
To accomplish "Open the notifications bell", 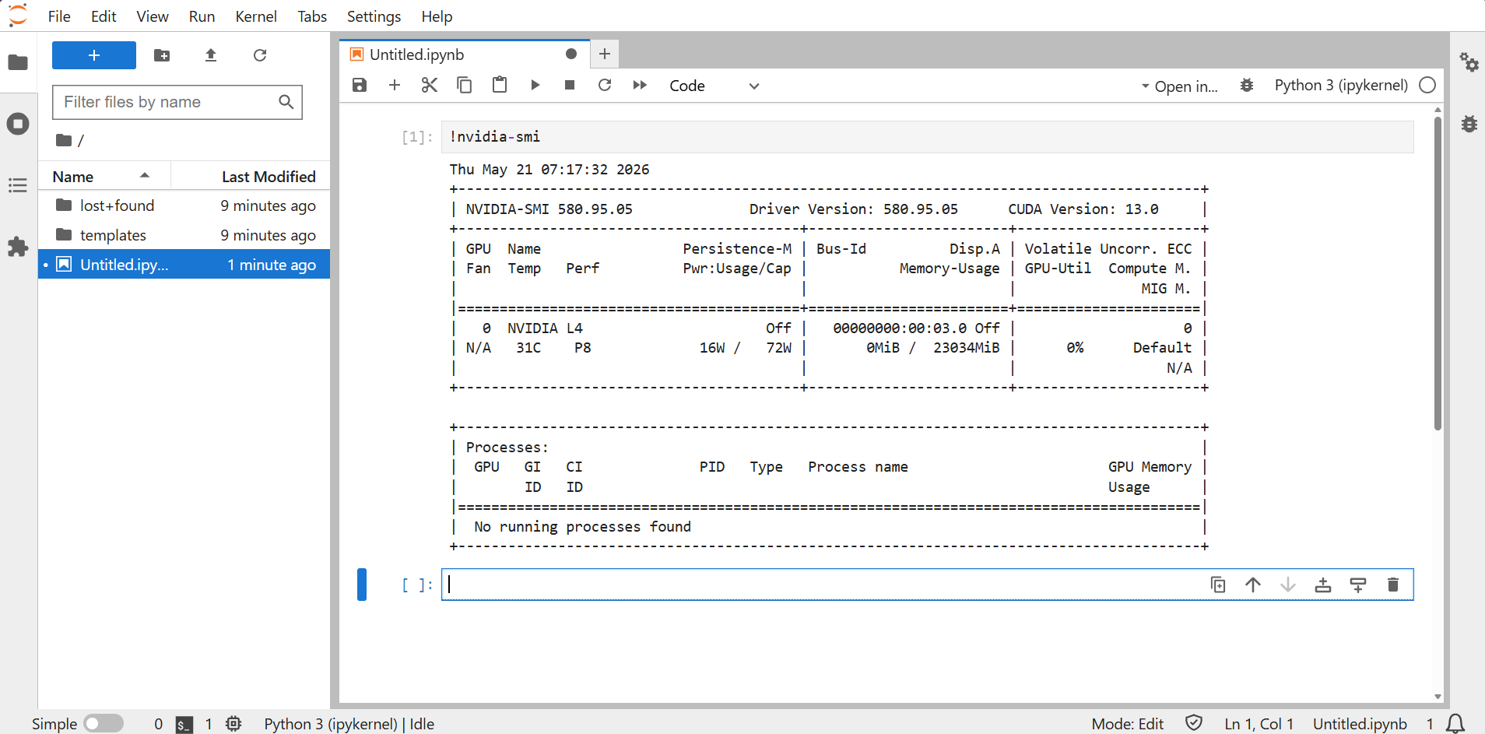I will click(x=1455, y=724).
